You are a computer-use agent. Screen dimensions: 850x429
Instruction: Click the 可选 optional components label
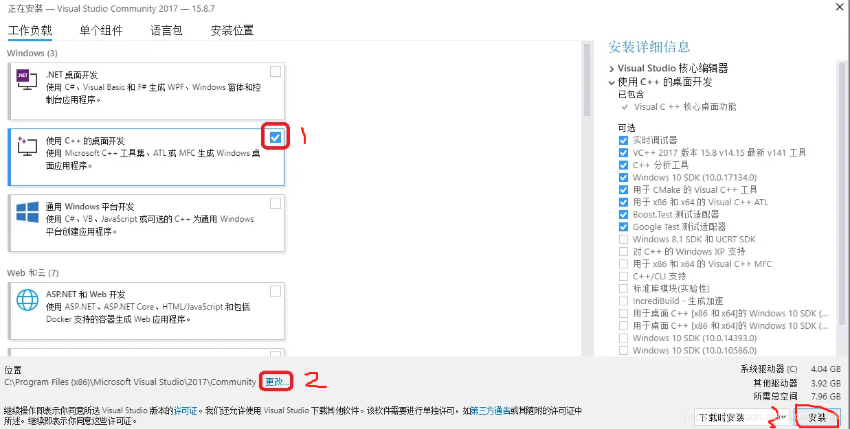pos(627,128)
